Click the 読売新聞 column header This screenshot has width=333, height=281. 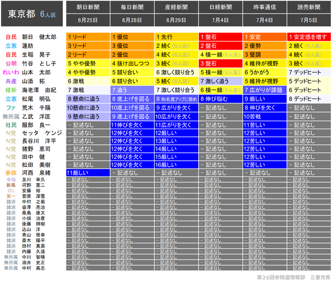point(309,7)
